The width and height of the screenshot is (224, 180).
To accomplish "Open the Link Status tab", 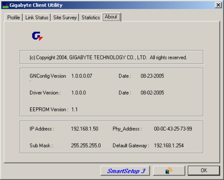I will [37, 17].
